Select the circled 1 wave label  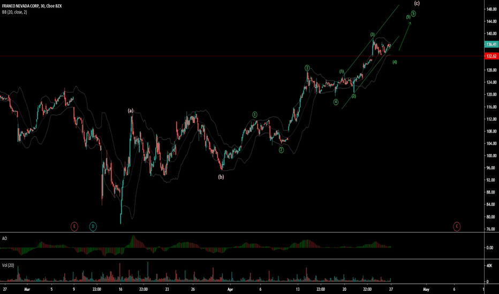coord(255,114)
